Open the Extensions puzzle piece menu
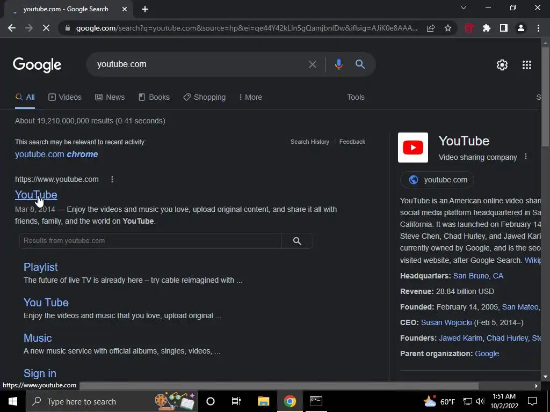 coord(487,28)
